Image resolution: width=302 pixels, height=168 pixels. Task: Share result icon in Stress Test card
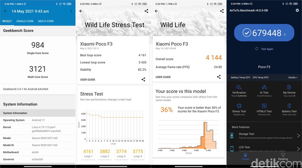(143, 79)
